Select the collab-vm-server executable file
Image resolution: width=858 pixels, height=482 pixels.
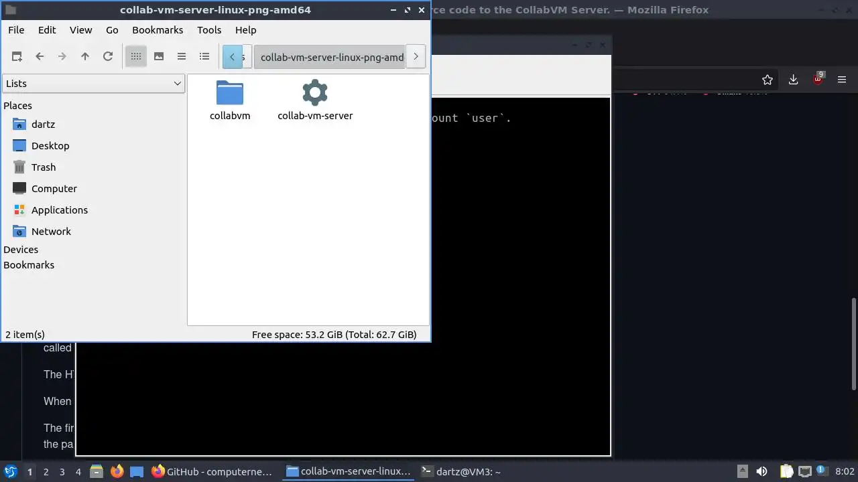point(315,100)
